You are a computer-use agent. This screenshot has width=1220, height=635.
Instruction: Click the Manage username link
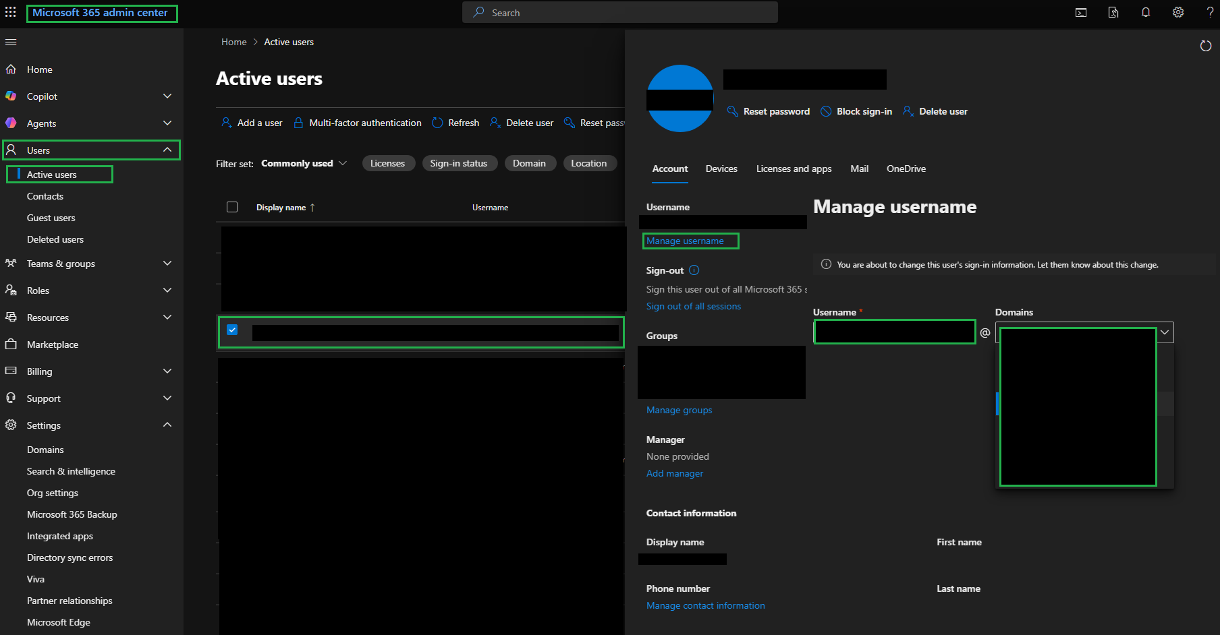click(685, 241)
